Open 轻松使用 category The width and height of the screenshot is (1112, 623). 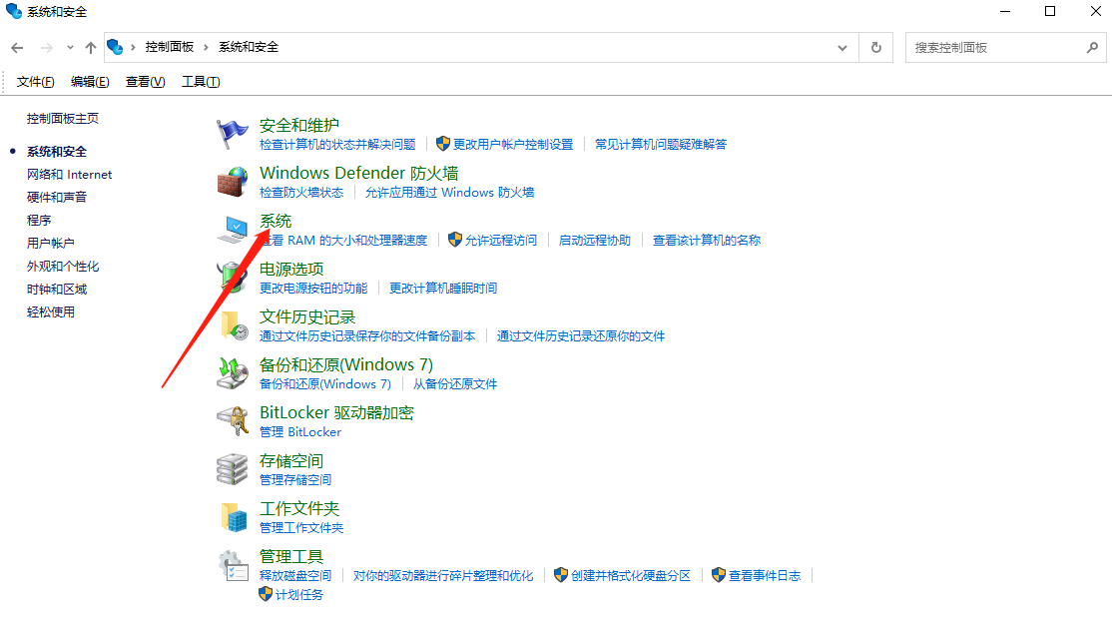tap(50, 311)
